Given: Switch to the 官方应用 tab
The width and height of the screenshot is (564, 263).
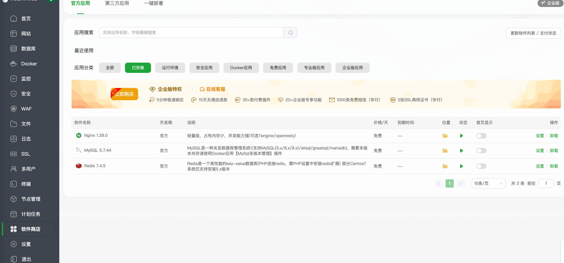Looking at the screenshot, I should (80, 3).
